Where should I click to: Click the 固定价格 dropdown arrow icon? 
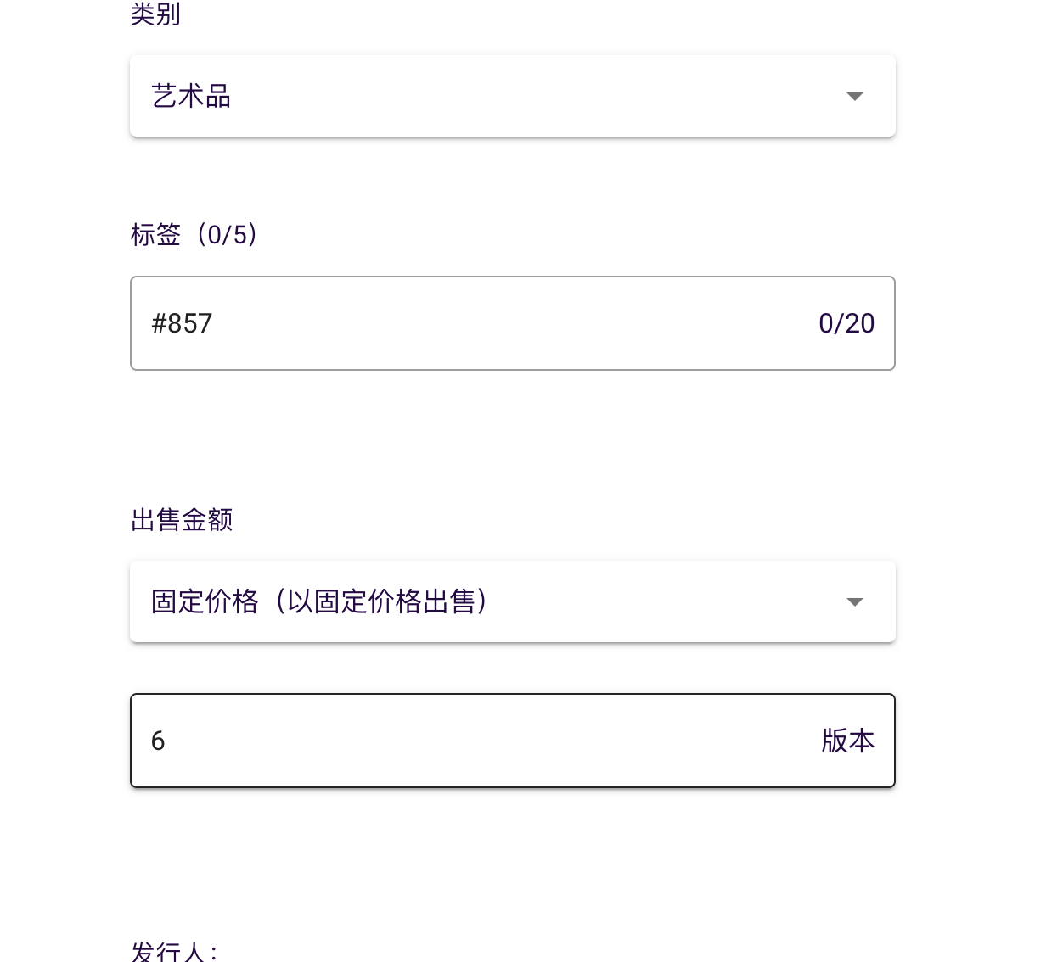click(x=854, y=602)
